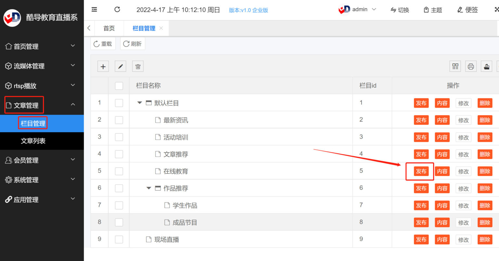Viewport: 499px width, 261px height.
Task: Toggle sidebar with the hamburger menu icon
Action: 94,9
